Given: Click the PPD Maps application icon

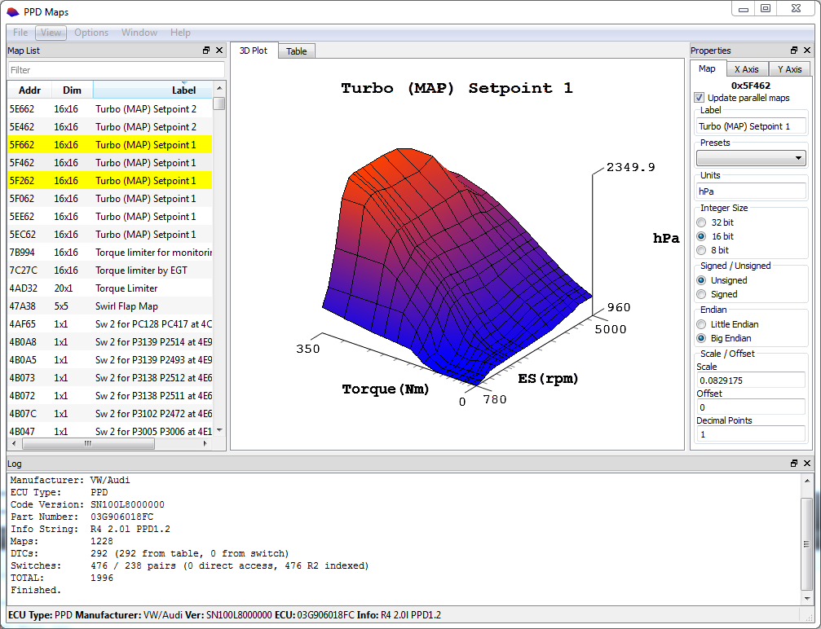Looking at the screenshot, I should (x=12, y=12).
